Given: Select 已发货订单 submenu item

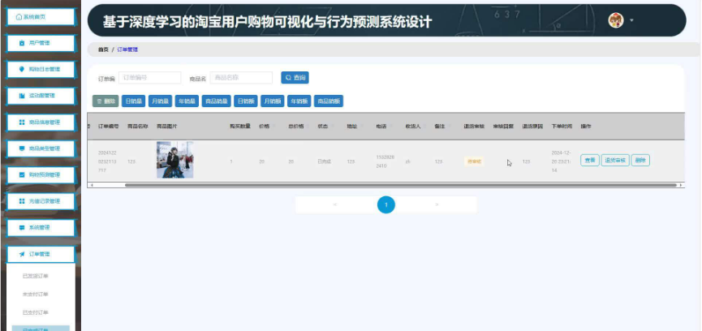Looking at the screenshot, I should click(36, 276).
